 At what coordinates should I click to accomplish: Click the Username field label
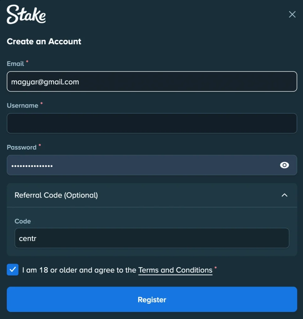(22, 106)
